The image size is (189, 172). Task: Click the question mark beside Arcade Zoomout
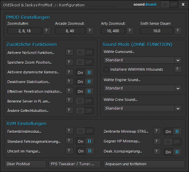click(x=90, y=31)
